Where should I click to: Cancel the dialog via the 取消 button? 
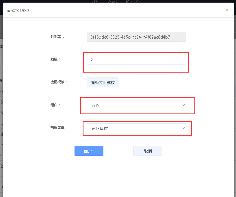pos(148,151)
